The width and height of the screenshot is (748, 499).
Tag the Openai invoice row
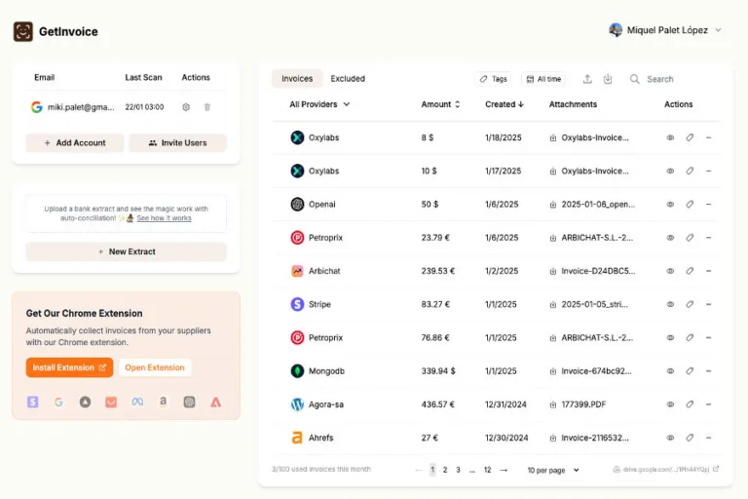point(690,205)
